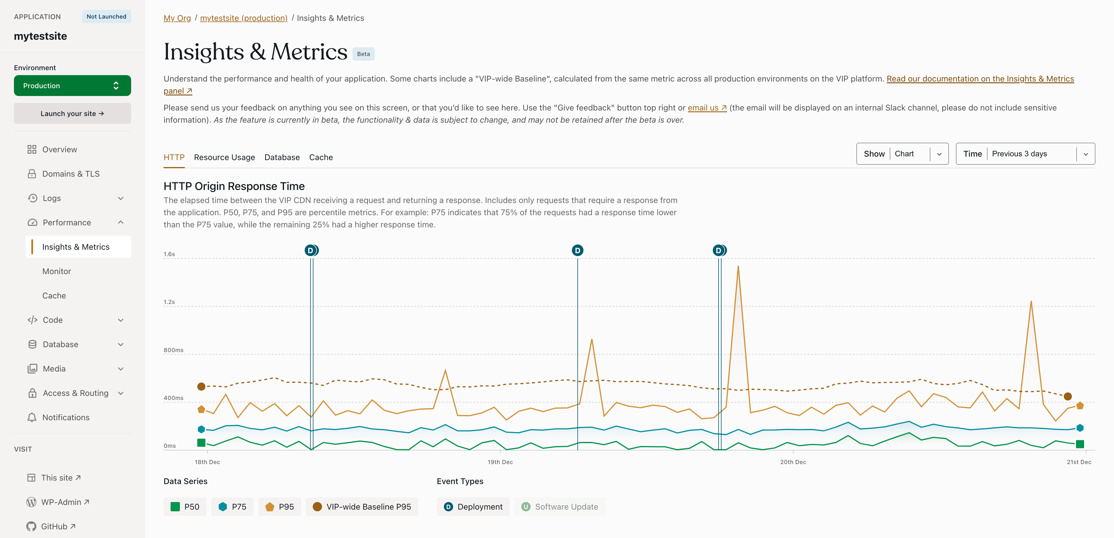Viewport: 1114px width, 538px height.
Task: Open the My Org breadcrumb link
Action: (x=177, y=18)
